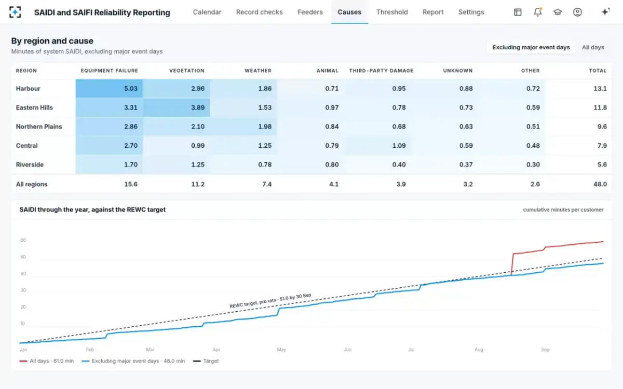The width and height of the screenshot is (623, 389).
Task: Switch to the Calendar tab
Action: pos(207,12)
